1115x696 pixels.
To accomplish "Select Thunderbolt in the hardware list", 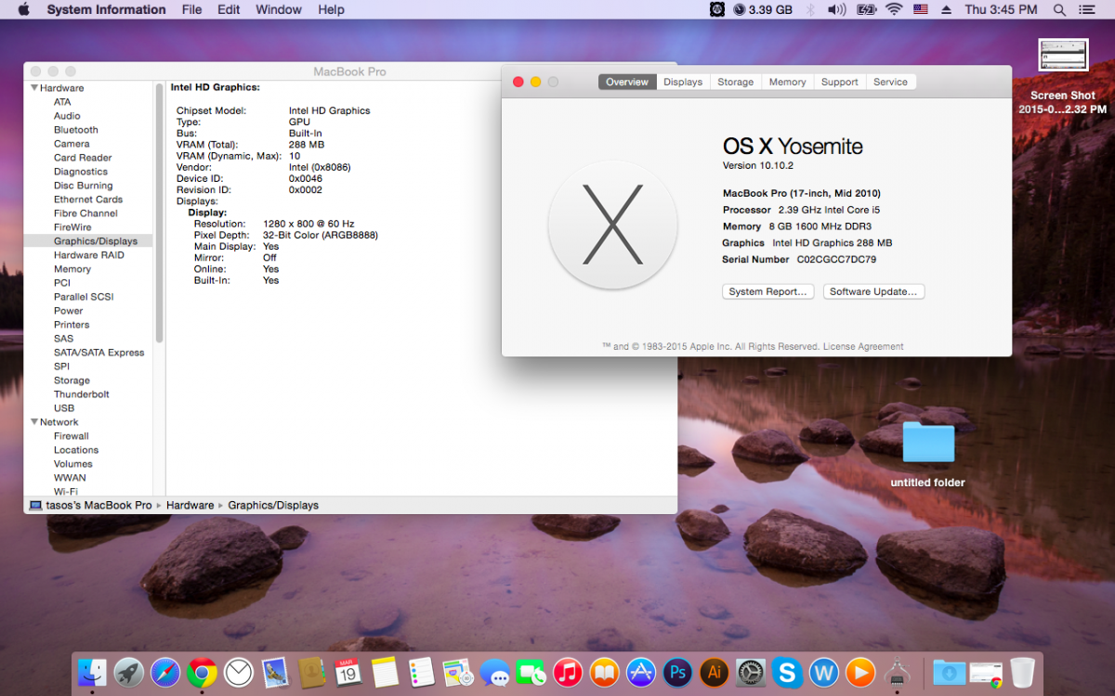I will tap(82, 394).
